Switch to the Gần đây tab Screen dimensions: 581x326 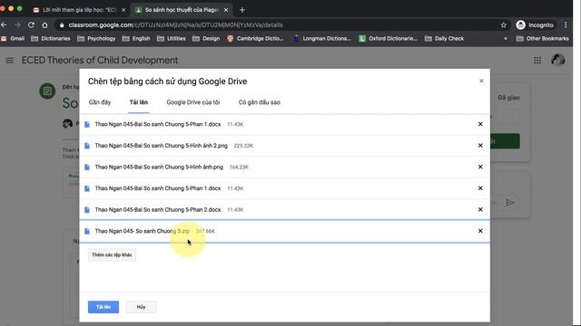(100, 102)
